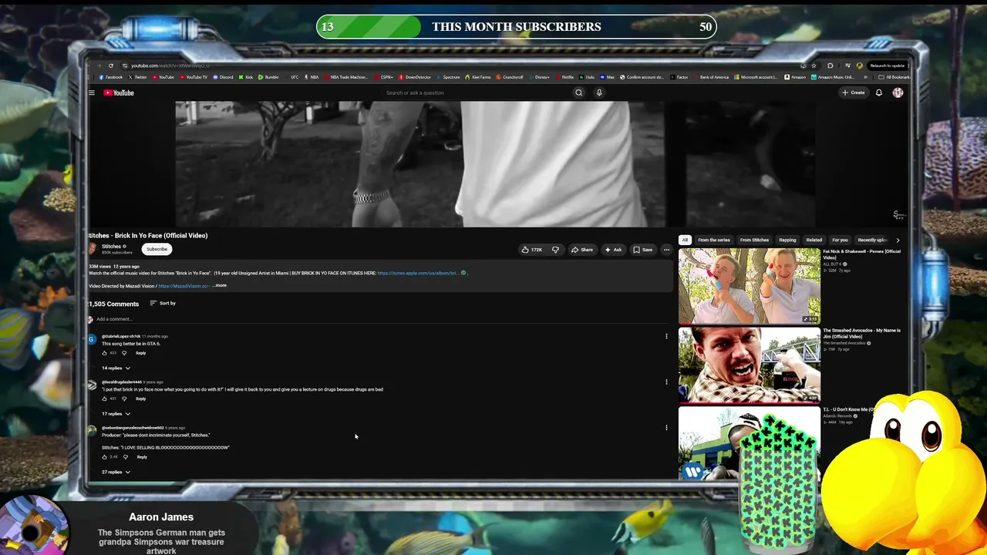Screen dimensions: 987x555
Task: Like the video with 172K thumbs up
Action: 532,250
